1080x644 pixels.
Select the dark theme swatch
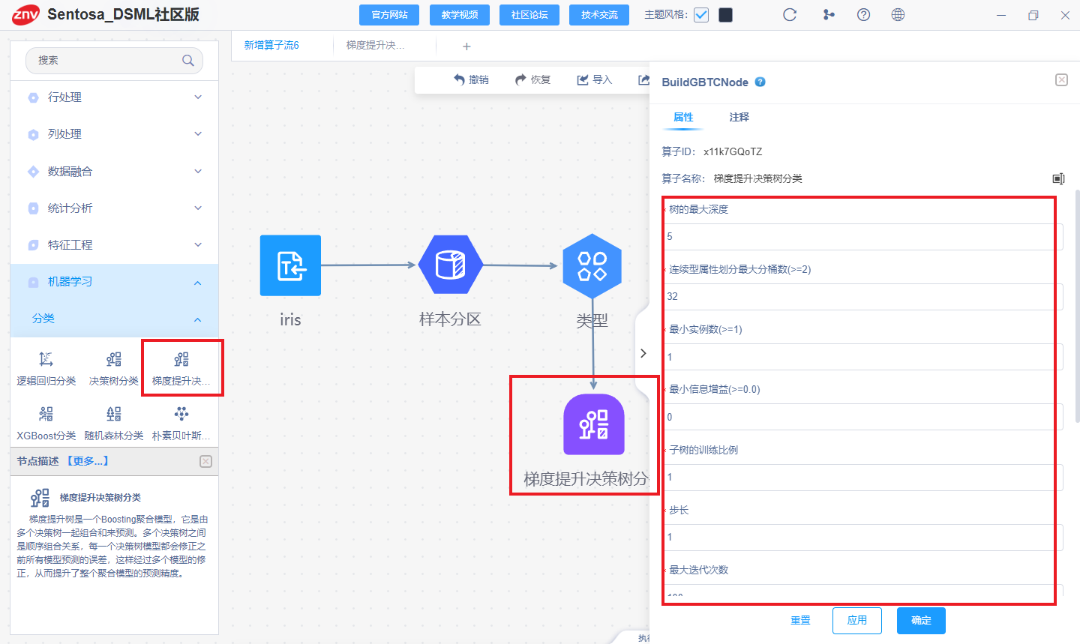click(726, 15)
